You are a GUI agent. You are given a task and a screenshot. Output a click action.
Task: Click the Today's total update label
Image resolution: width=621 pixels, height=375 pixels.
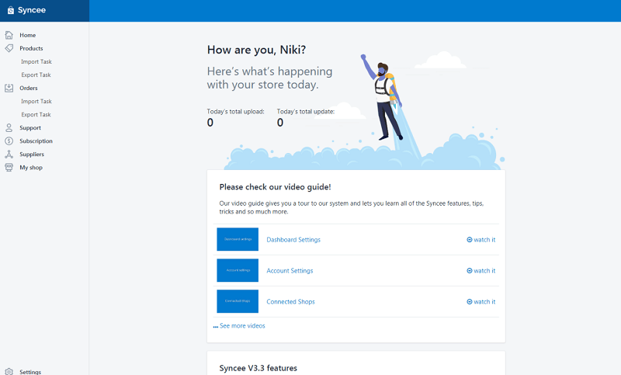pyautogui.click(x=306, y=112)
